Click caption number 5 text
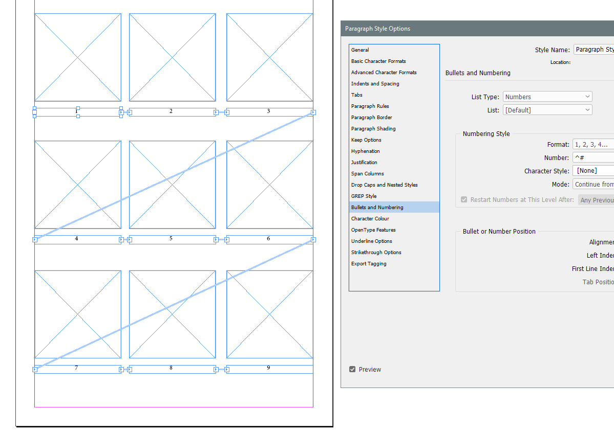 click(x=171, y=238)
